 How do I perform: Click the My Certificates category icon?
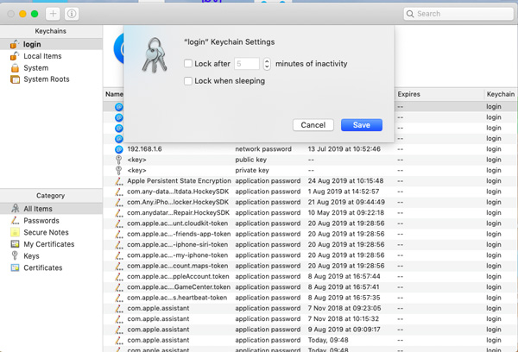coord(15,244)
